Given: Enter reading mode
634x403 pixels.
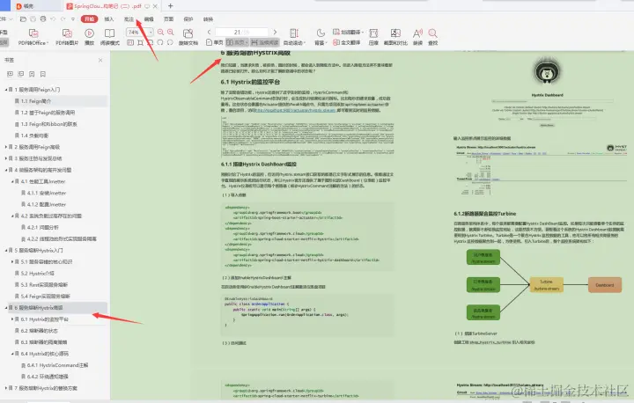Looking at the screenshot, I should coord(109,37).
